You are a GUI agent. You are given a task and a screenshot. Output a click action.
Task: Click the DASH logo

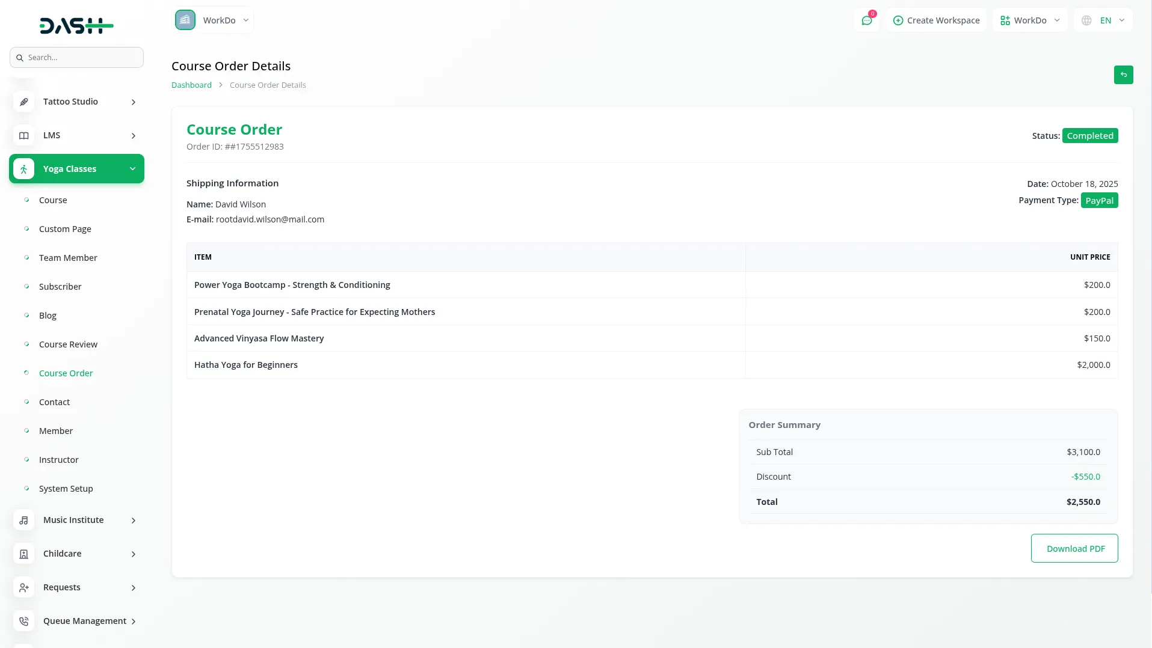pyautogui.click(x=76, y=25)
